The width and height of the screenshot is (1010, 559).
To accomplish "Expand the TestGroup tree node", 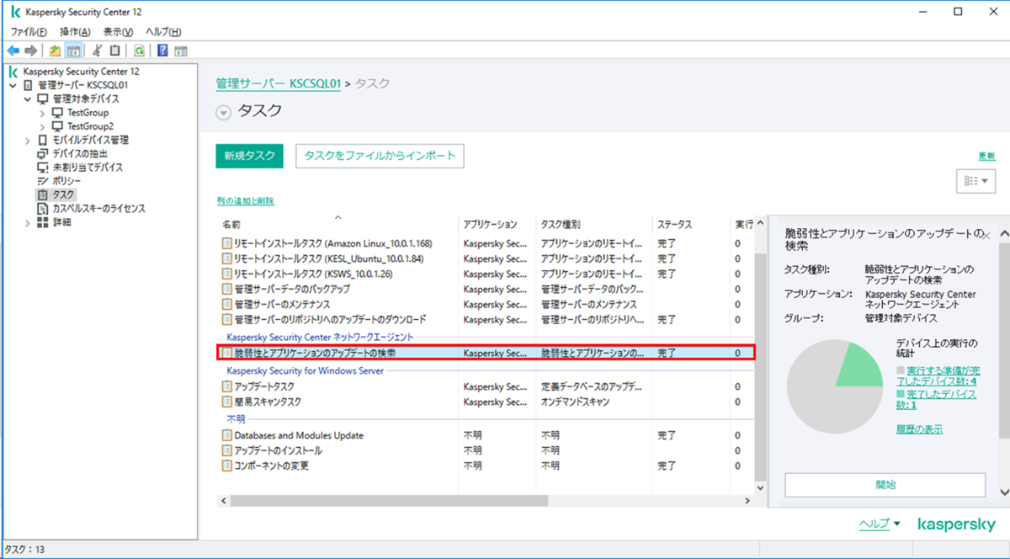I will 43,113.
